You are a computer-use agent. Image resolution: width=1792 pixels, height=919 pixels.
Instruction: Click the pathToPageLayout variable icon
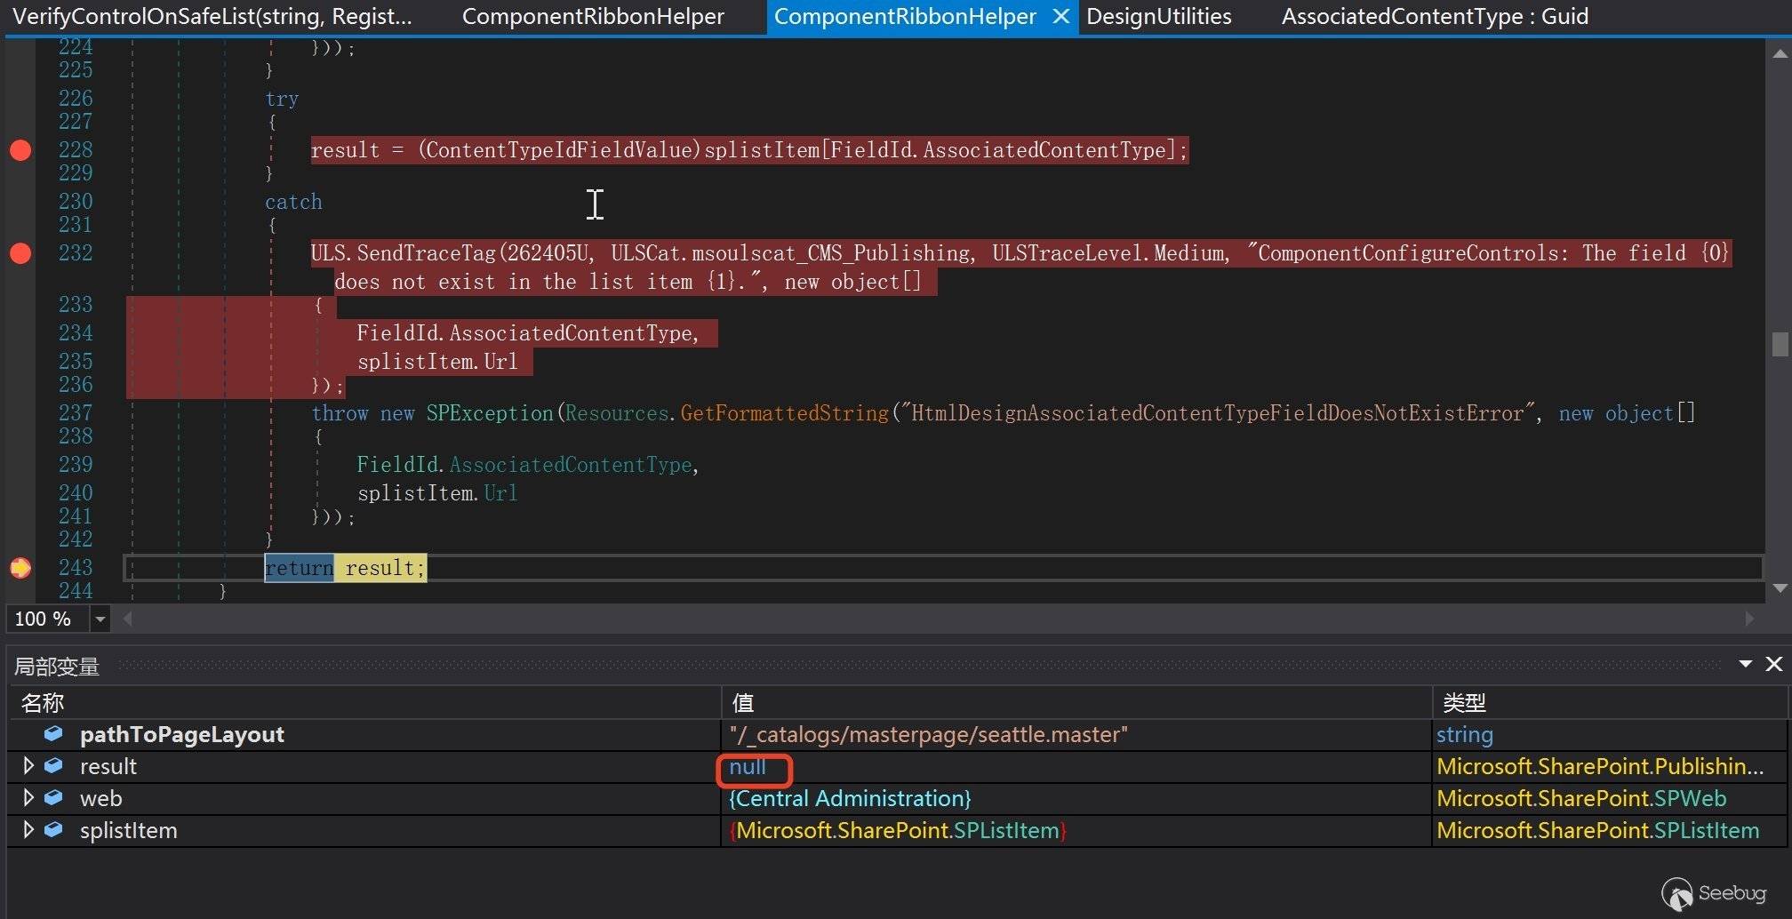tap(53, 734)
